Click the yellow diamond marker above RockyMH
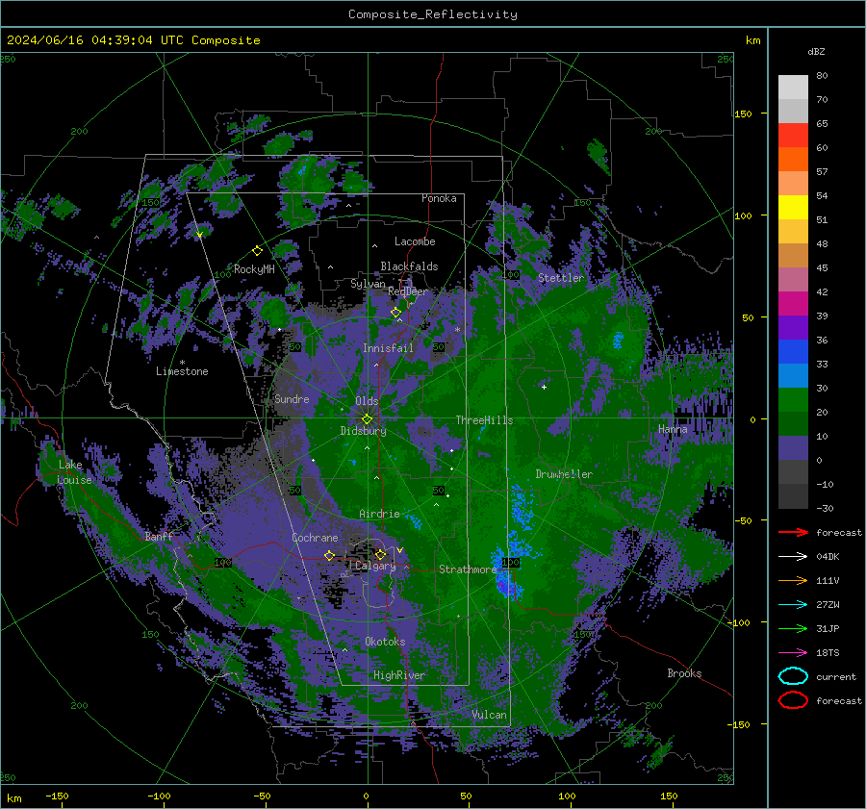Screen dimensions: 866x809 pos(257,251)
